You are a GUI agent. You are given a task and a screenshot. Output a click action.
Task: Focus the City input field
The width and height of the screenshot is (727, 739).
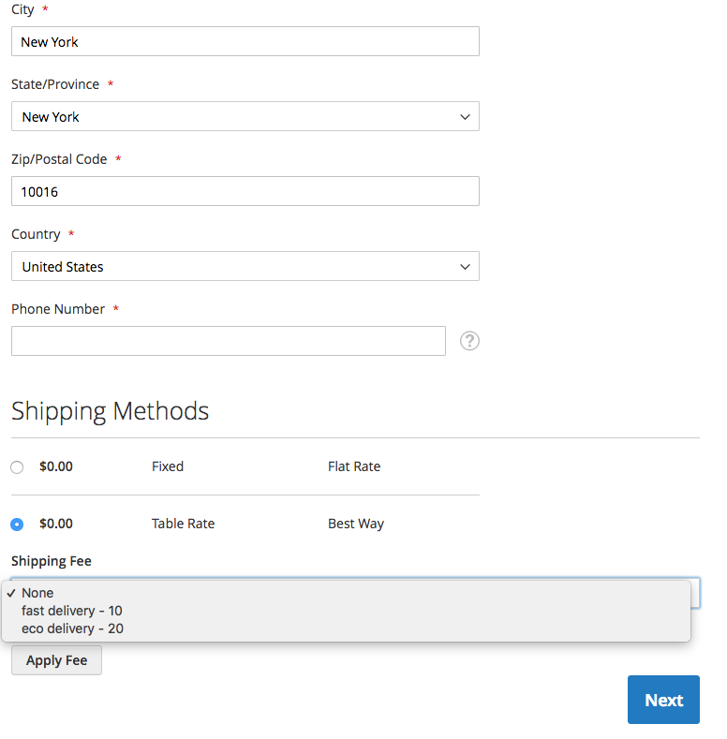click(245, 41)
